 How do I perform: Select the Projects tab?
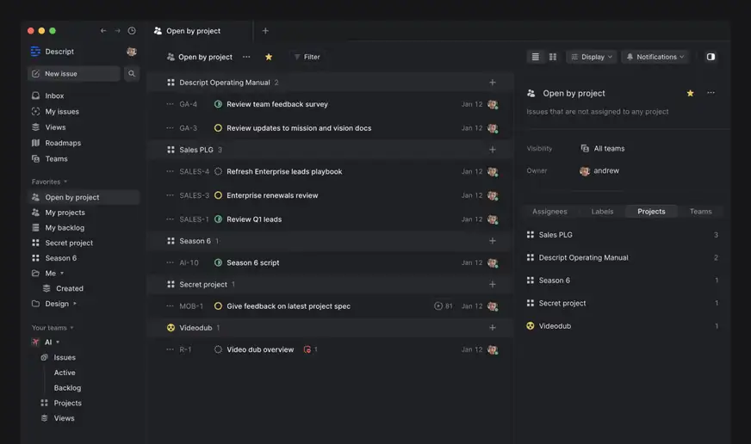(651, 212)
